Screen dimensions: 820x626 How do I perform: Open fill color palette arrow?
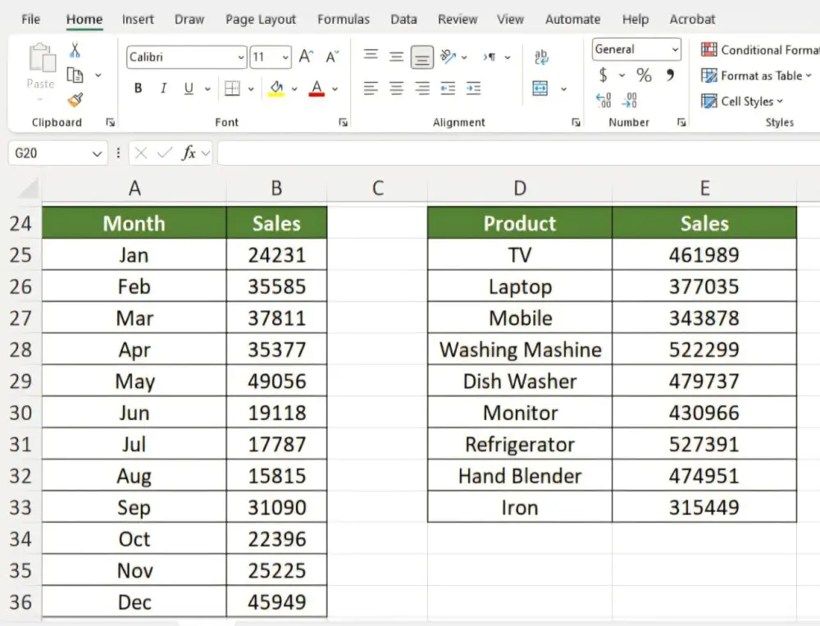click(294, 89)
